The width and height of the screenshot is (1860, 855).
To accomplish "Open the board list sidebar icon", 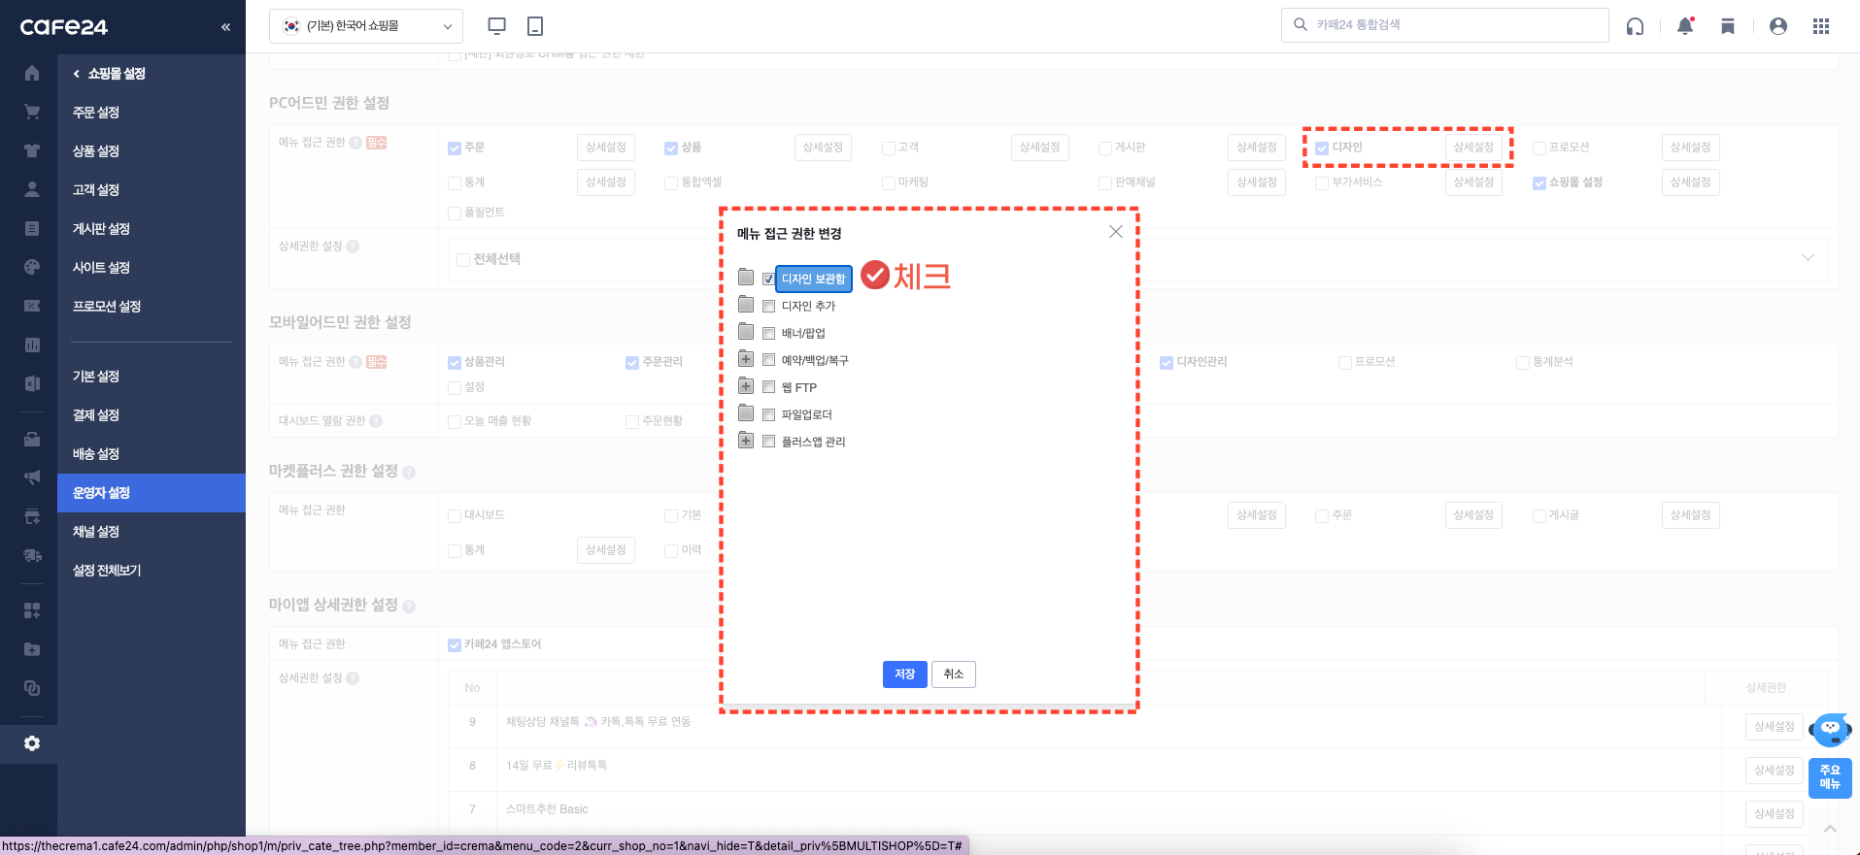I will 32,228.
